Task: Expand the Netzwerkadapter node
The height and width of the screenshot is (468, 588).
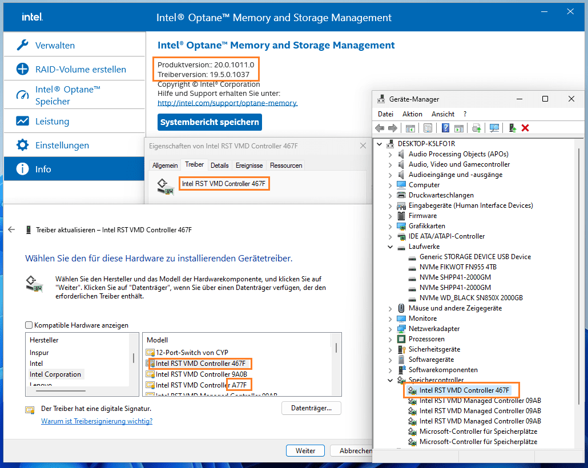Action: coord(390,329)
